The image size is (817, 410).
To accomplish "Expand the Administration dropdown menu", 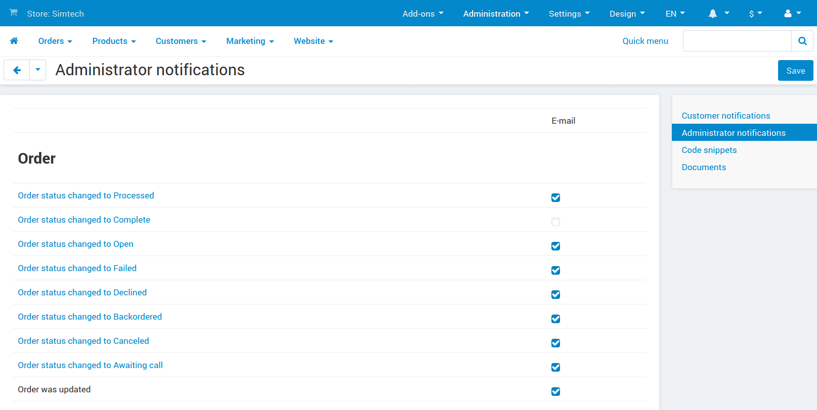I will click(496, 14).
